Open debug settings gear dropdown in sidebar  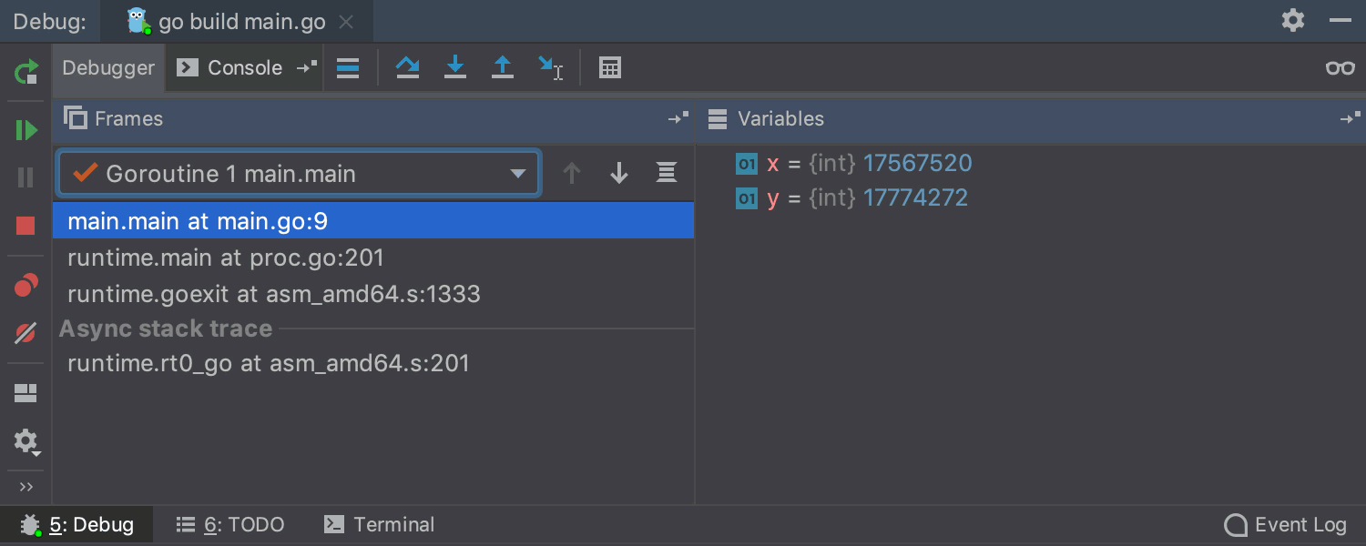click(x=26, y=442)
